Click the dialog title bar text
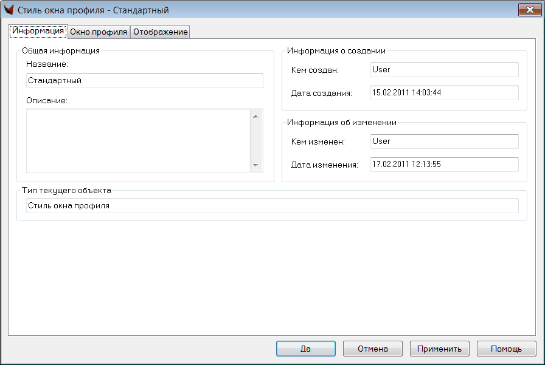 coord(93,10)
